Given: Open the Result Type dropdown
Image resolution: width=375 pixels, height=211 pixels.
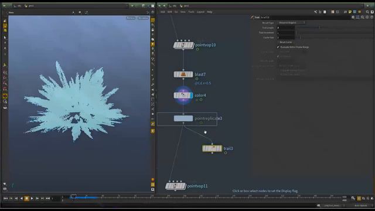Looking at the screenshot, I should pos(291,22).
